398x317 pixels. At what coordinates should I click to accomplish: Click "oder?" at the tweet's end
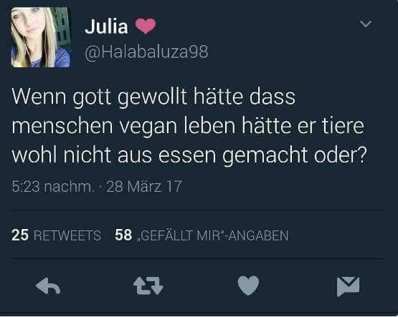[341, 155]
